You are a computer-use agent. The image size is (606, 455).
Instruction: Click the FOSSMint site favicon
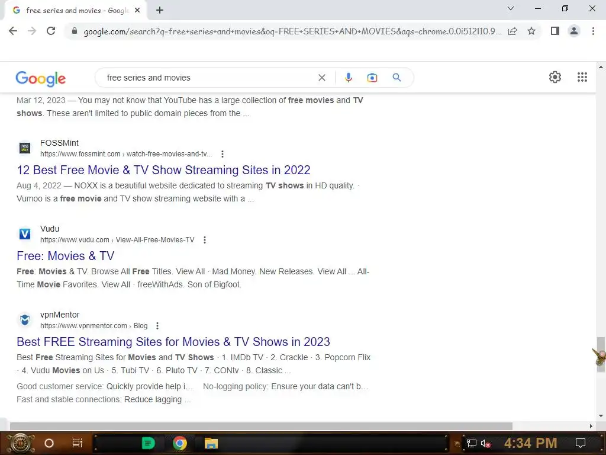pos(25,148)
